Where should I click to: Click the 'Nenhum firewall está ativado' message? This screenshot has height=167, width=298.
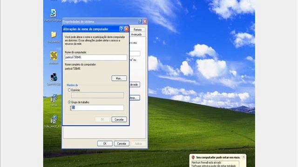pos(206,163)
